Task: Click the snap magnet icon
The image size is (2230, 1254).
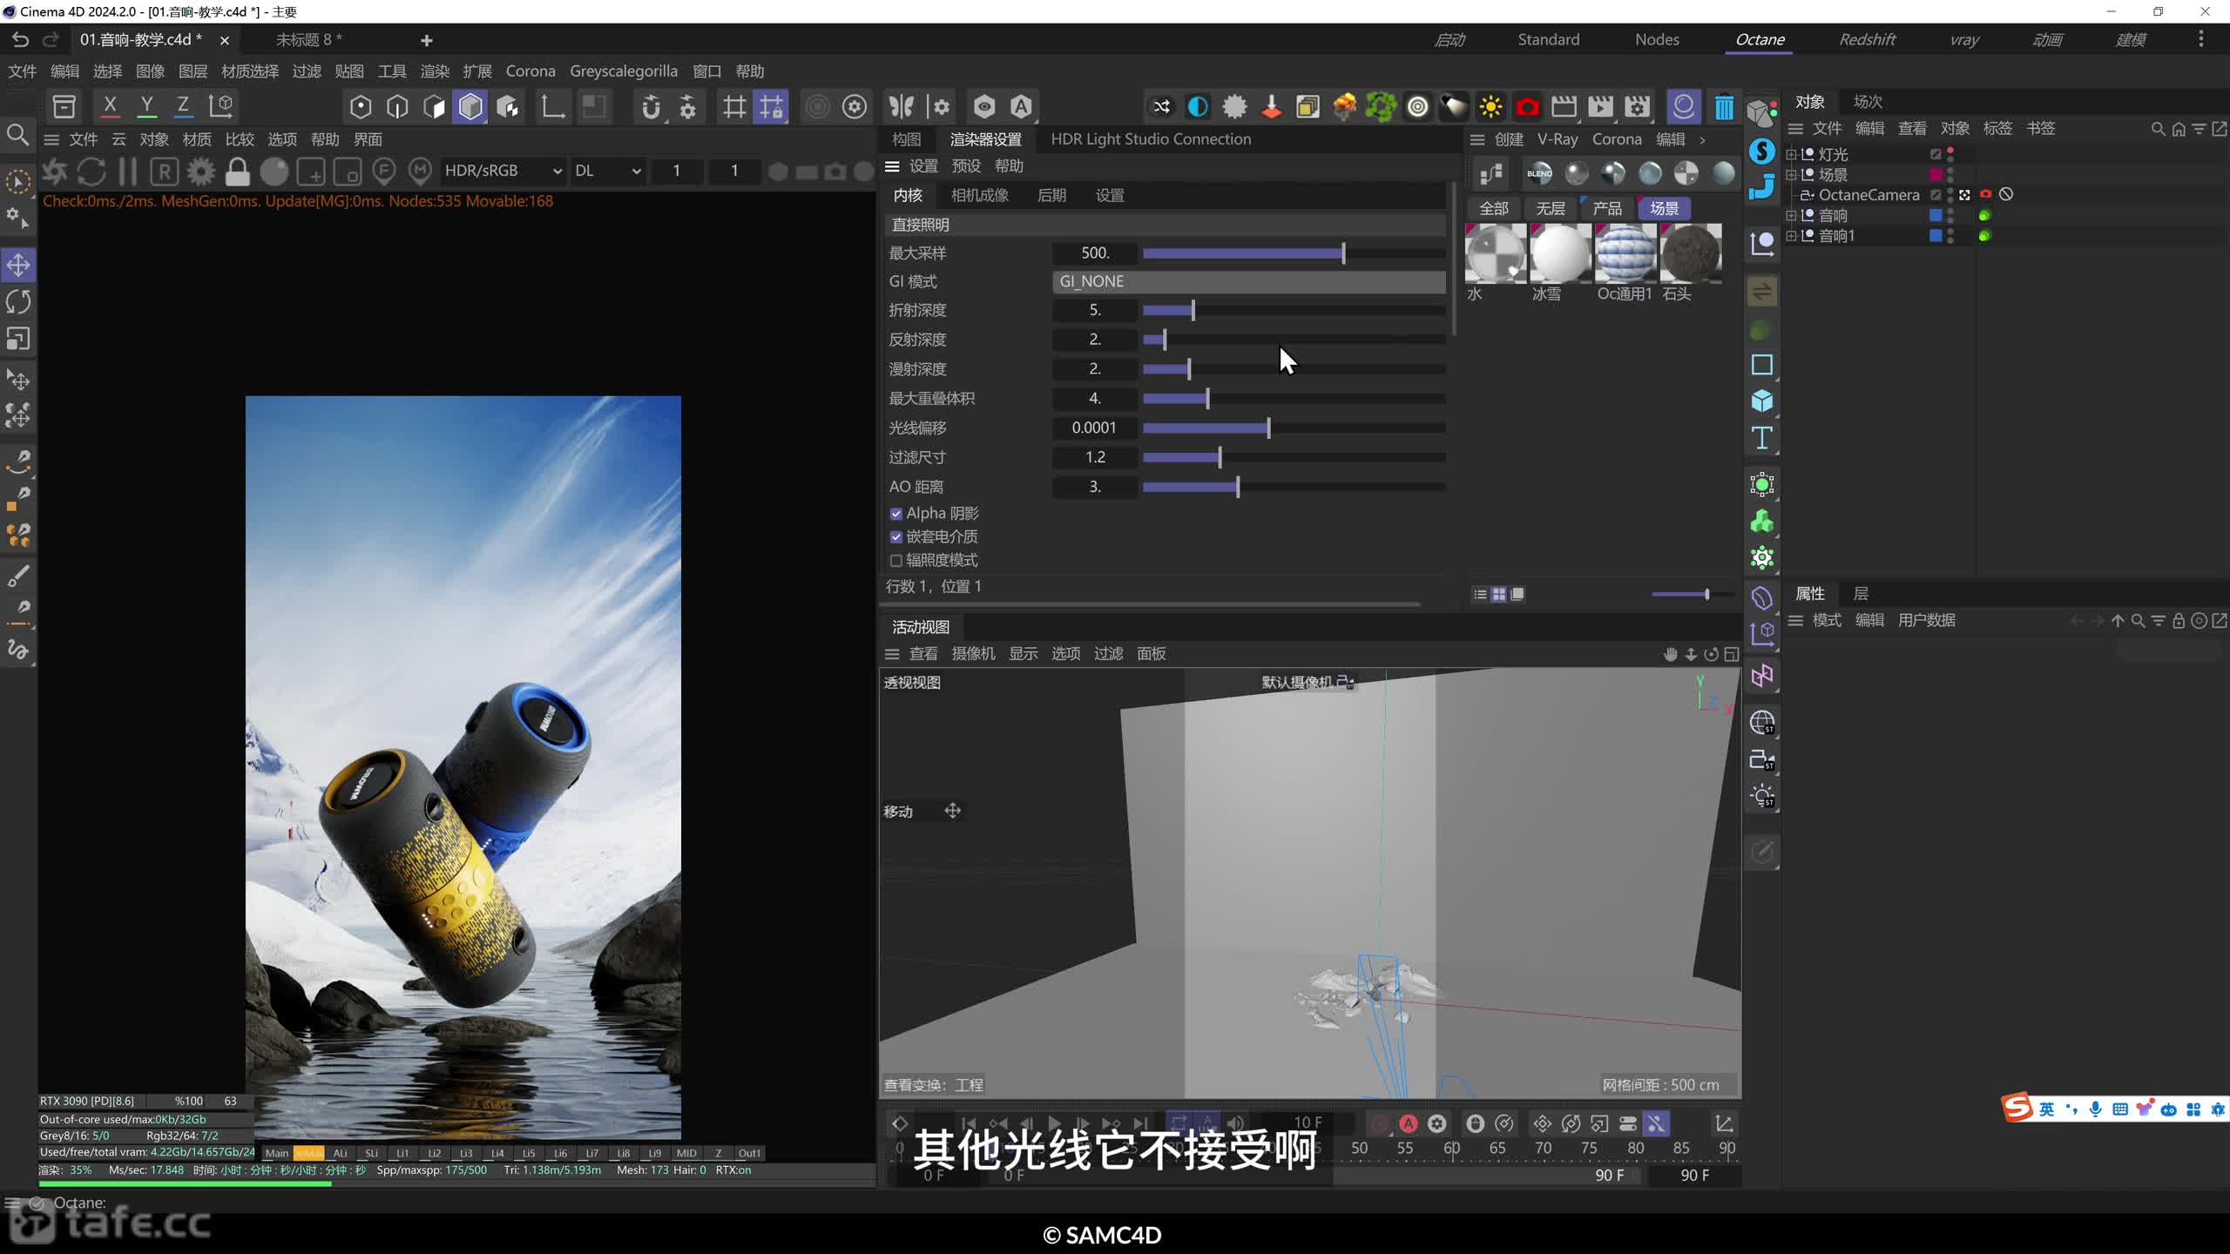Action: [651, 106]
